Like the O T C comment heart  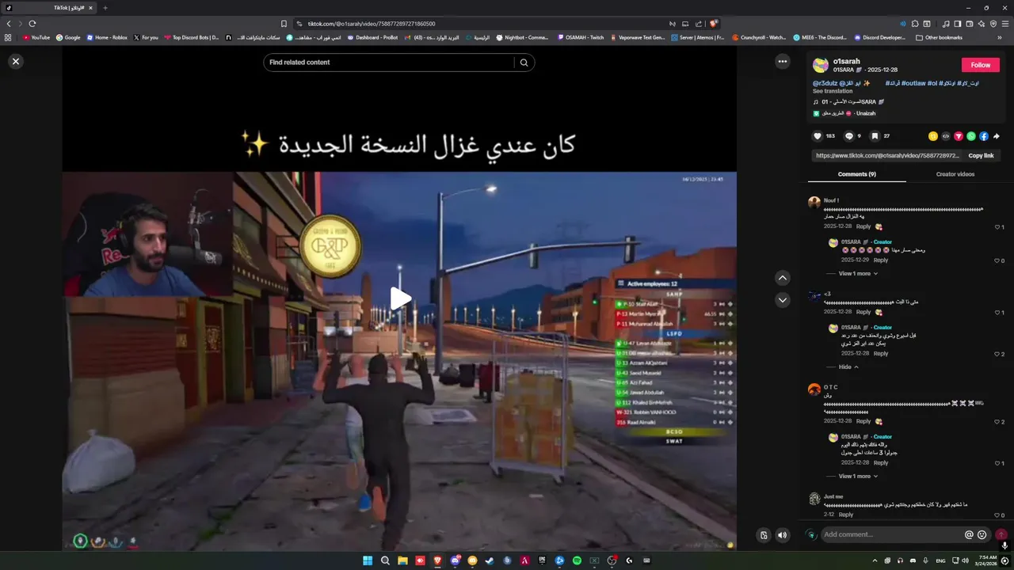(x=997, y=422)
